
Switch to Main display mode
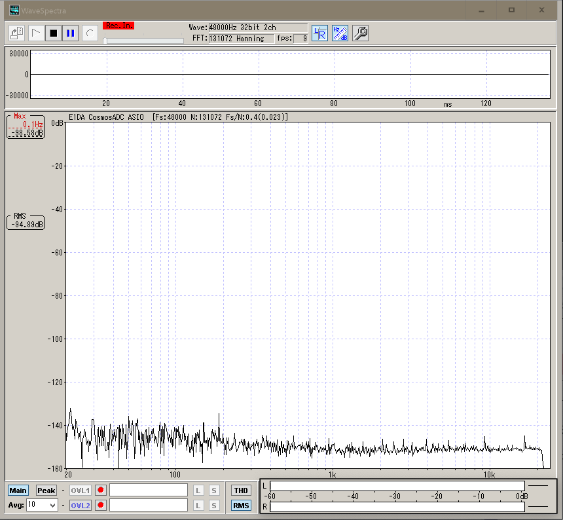click(x=18, y=491)
